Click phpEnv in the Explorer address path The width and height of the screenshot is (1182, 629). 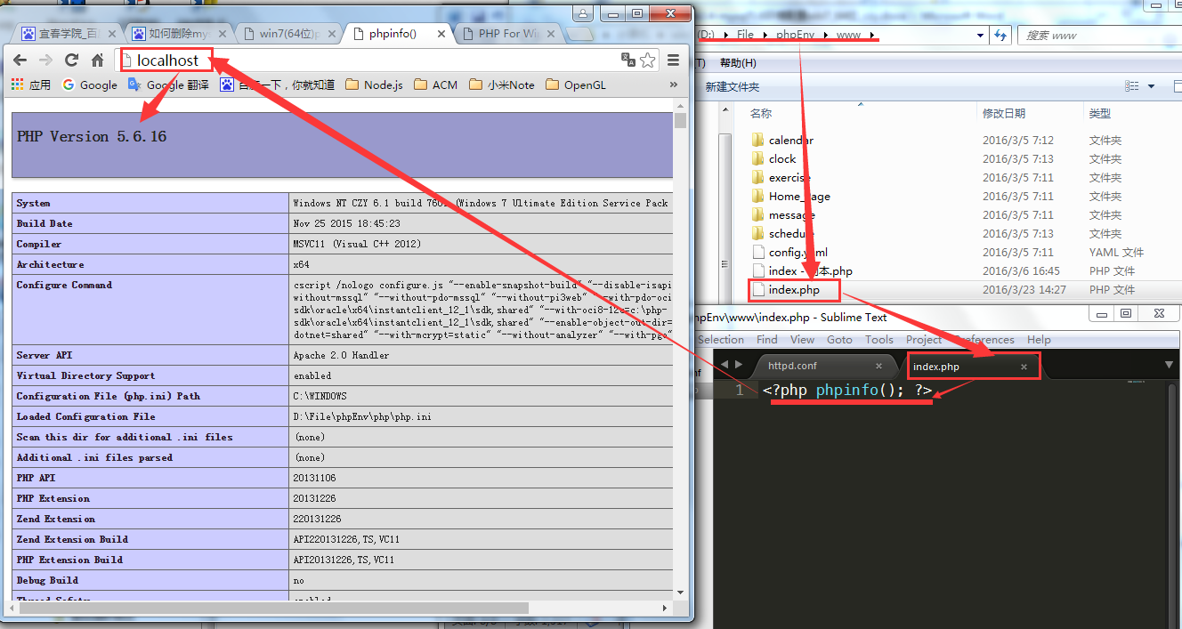pyautogui.click(x=796, y=35)
